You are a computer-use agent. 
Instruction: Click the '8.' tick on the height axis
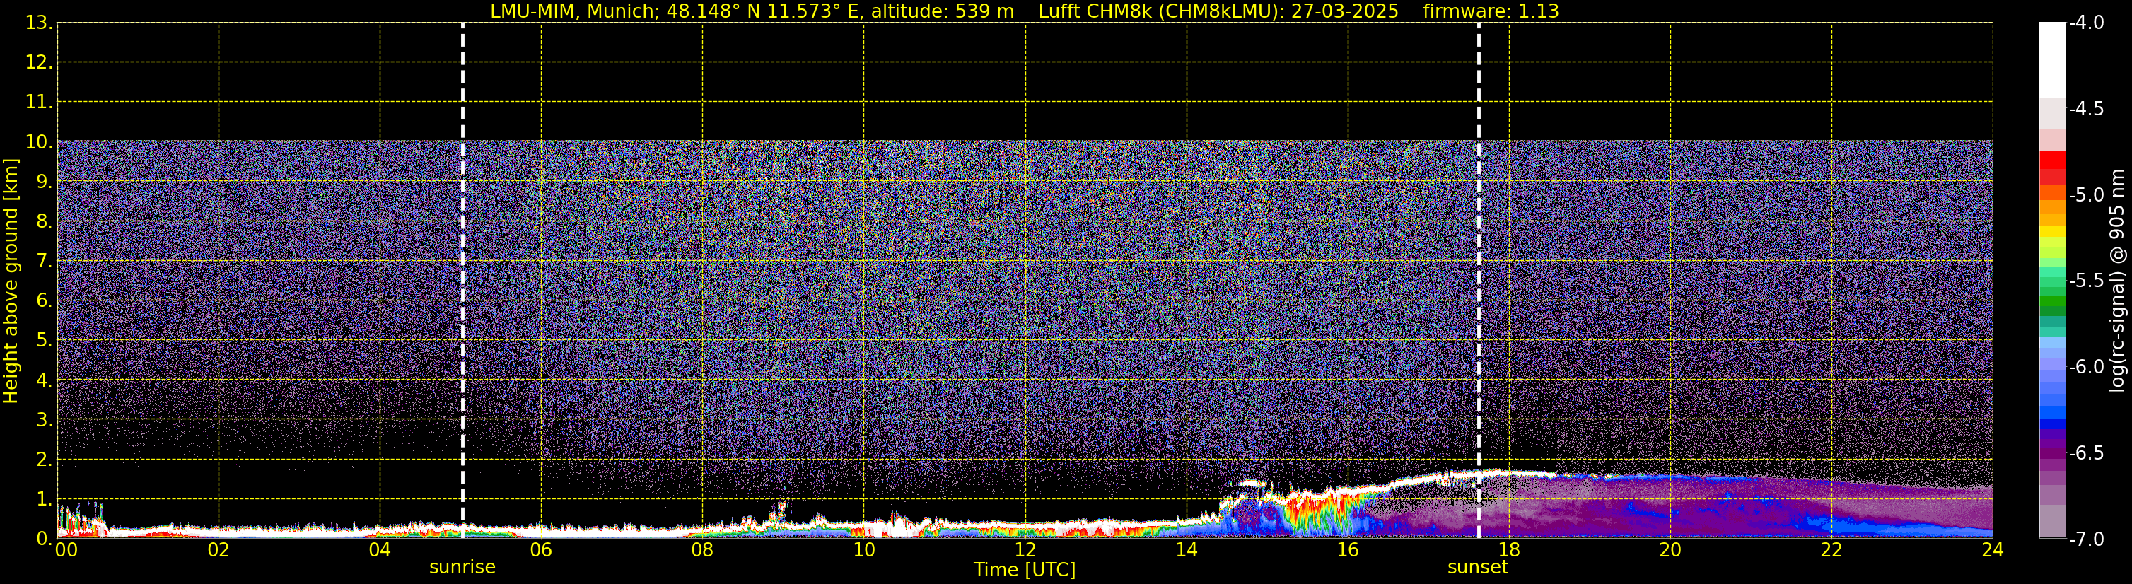click(x=44, y=222)
